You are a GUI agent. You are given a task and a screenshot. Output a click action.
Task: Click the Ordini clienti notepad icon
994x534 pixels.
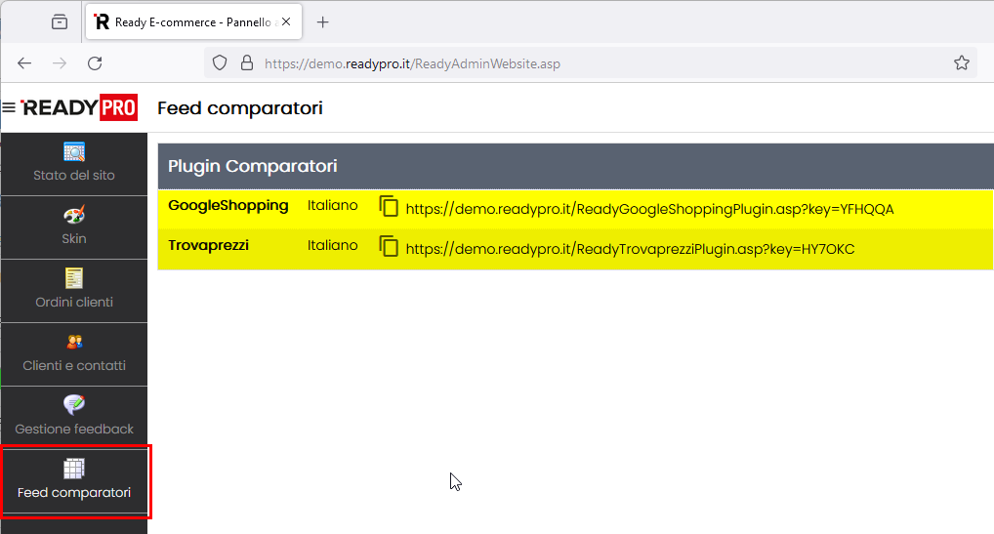74,279
